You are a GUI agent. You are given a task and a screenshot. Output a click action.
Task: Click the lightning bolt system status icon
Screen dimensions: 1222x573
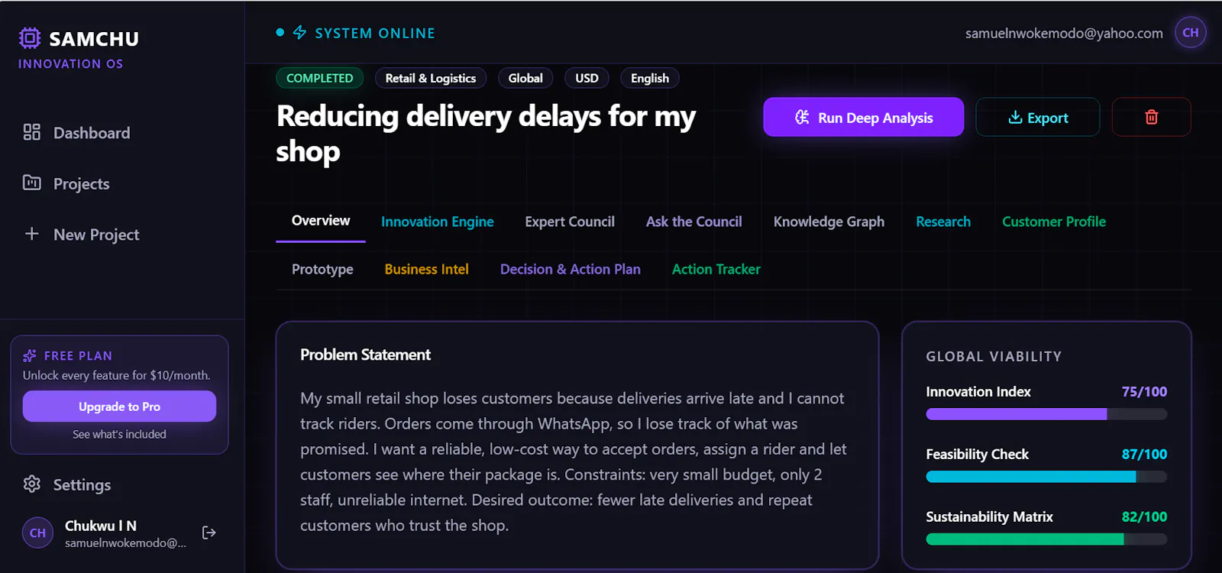tap(299, 32)
